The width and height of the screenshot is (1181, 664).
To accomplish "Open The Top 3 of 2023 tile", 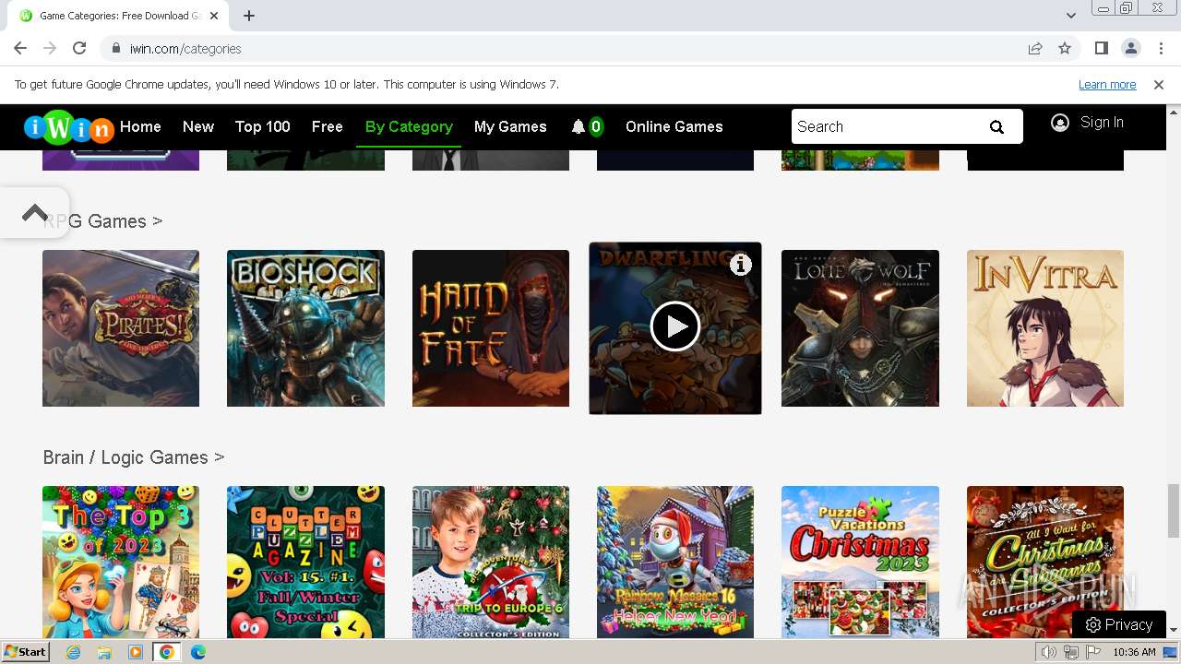I will tap(121, 563).
